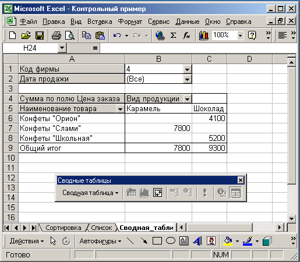This screenshot has height=262, width=300.
Task: Click the Copy icon
Action: coord(86,36)
